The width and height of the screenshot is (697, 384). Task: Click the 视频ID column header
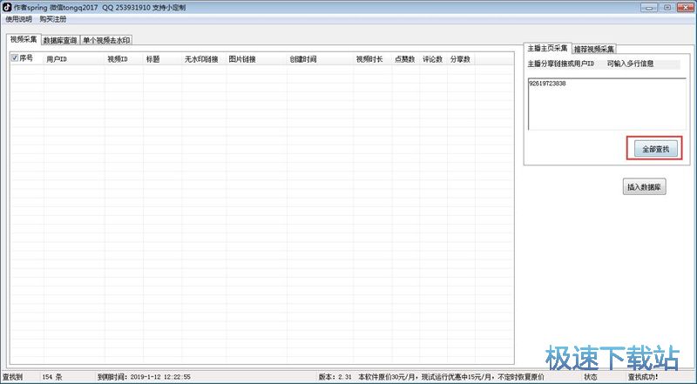click(x=124, y=59)
